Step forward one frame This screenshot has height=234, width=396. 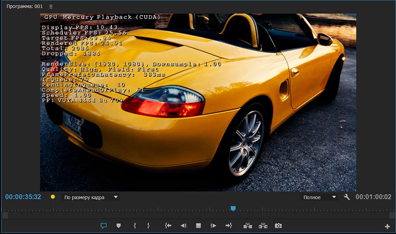213,226
